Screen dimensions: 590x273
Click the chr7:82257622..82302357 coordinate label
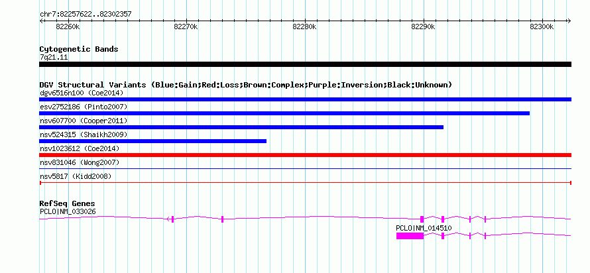pos(86,15)
